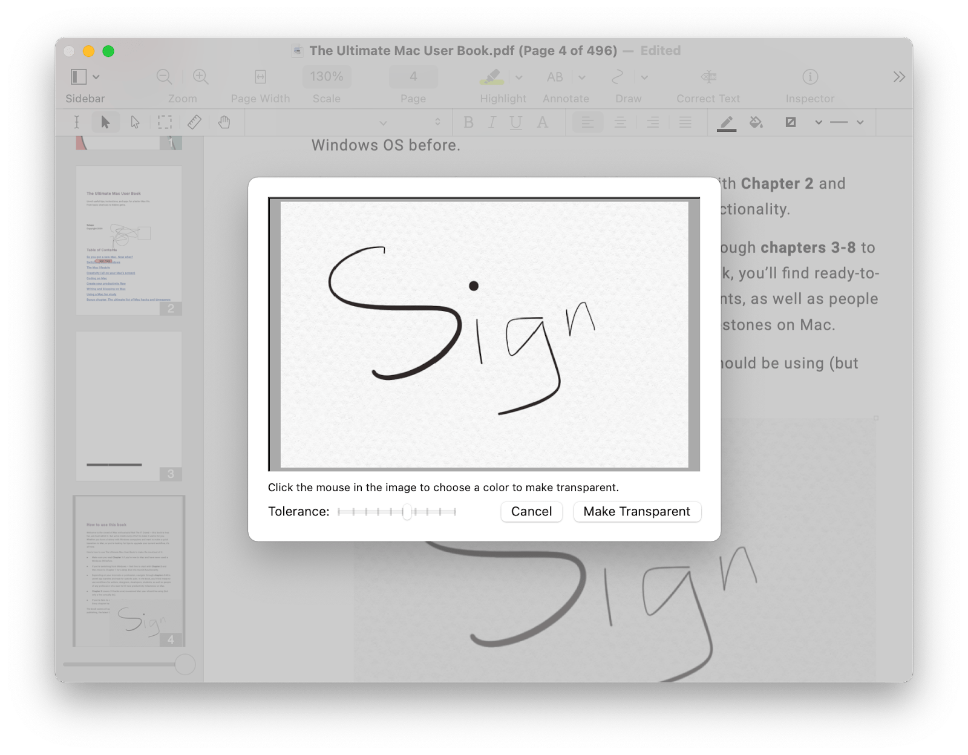Select the Draw tool

pyautogui.click(x=617, y=77)
